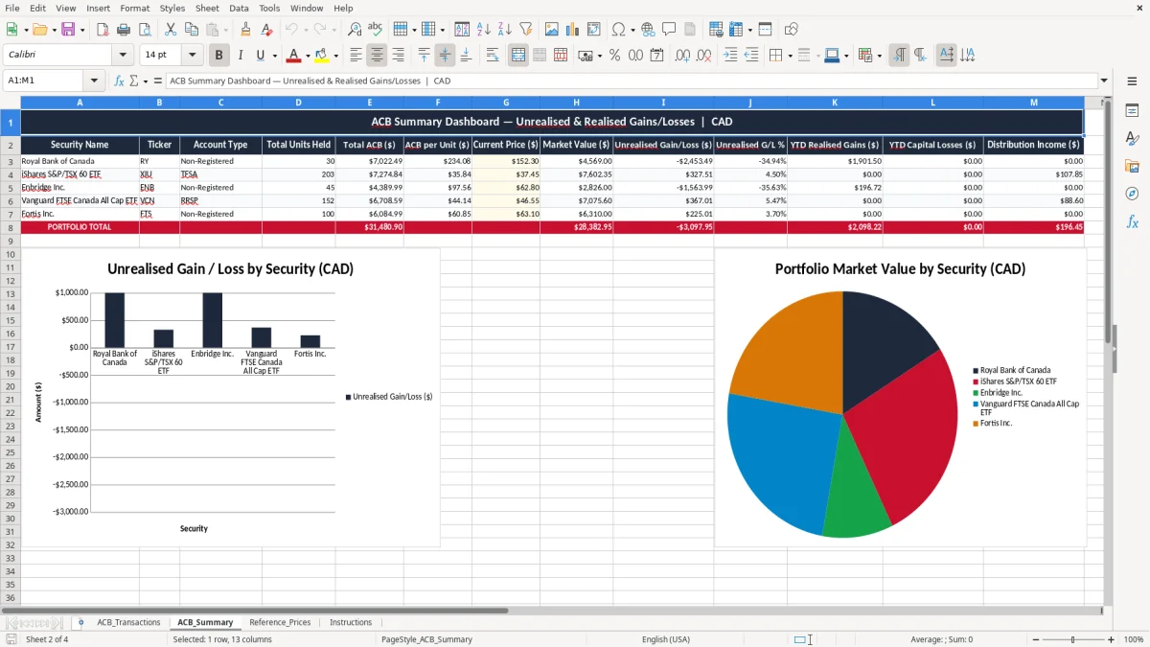Sort ascending icon
The image size is (1150, 647).
pyautogui.click(x=483, y=30)
